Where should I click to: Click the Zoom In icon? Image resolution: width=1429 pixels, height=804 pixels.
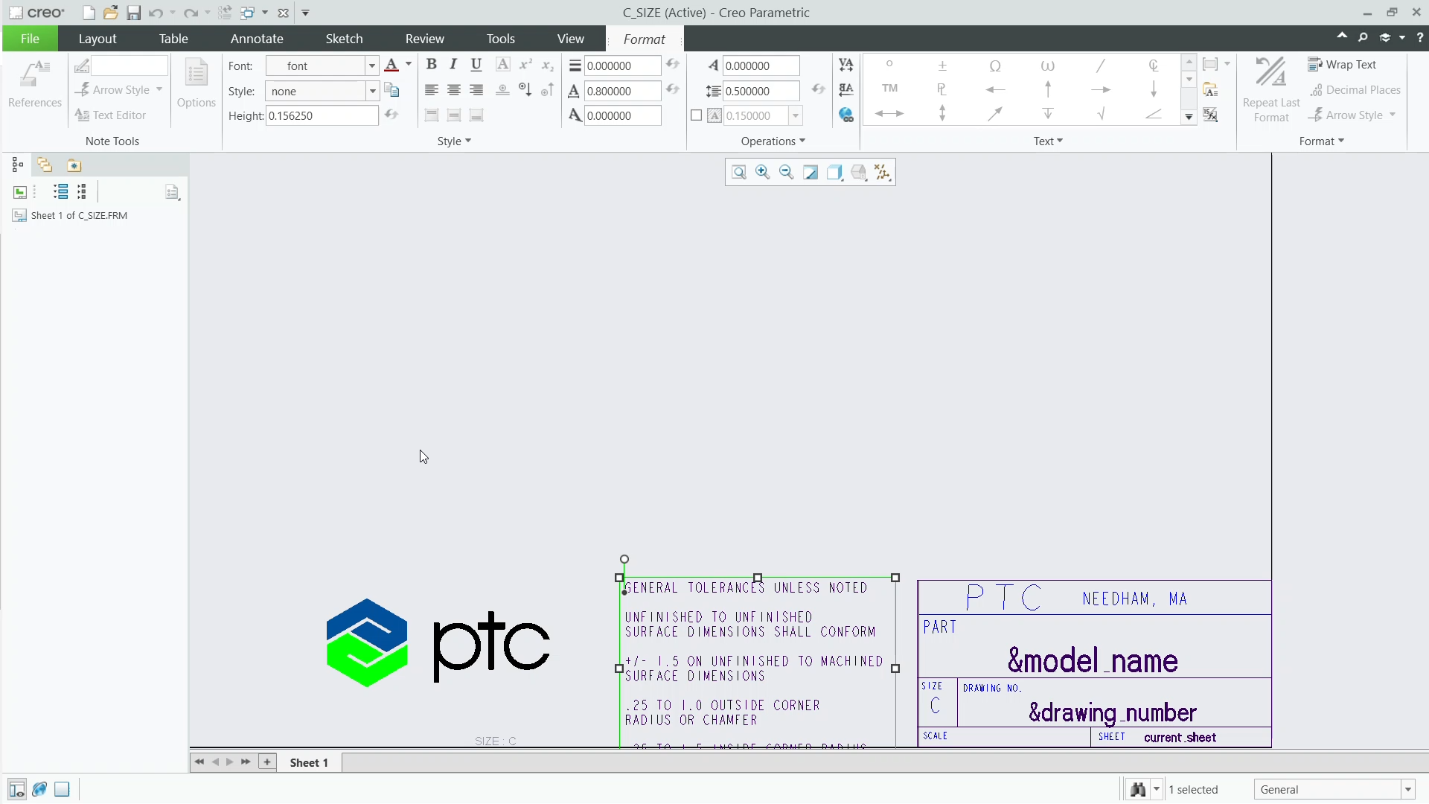(763, 172)
